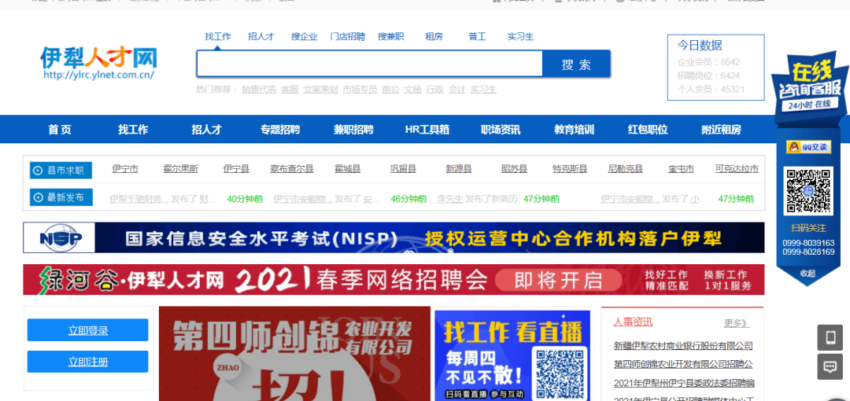The image size is (850, 401).
Task: Switch to the 门店招聘 search tab
Action: click(347, 36)
